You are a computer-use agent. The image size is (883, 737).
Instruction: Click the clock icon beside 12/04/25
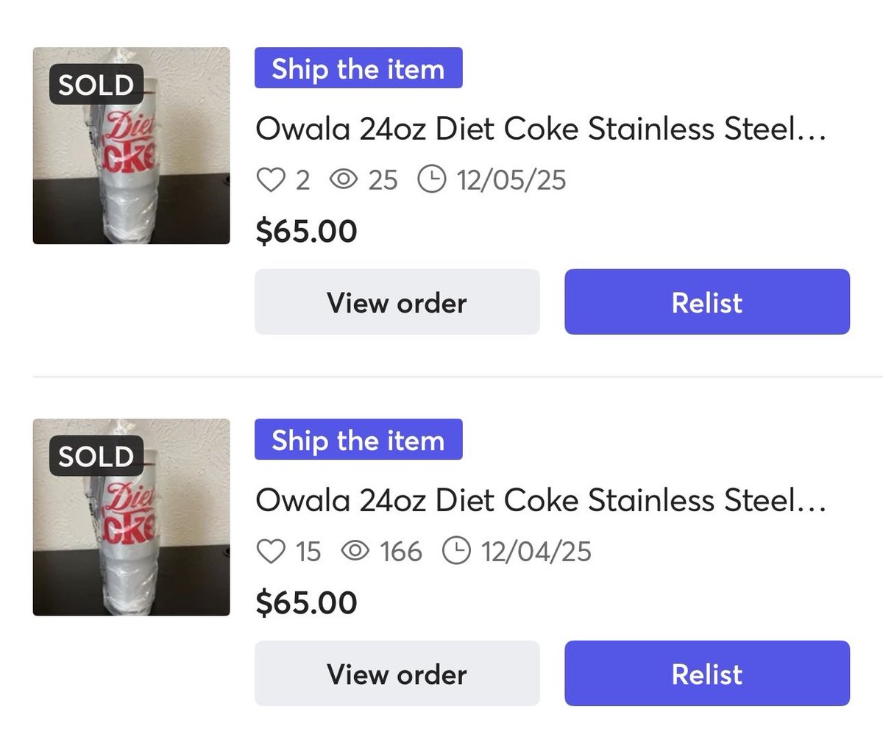point(456,551)
